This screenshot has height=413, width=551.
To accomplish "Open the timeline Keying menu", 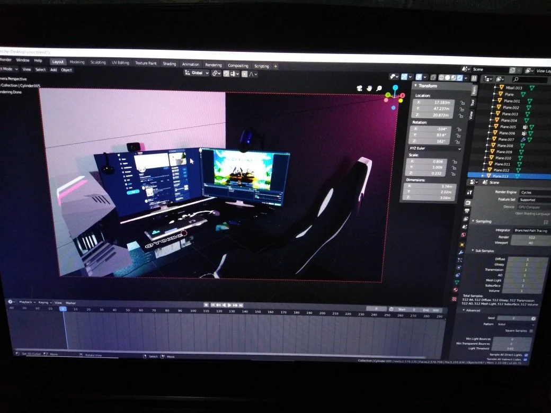I will [x=45, y=302].
